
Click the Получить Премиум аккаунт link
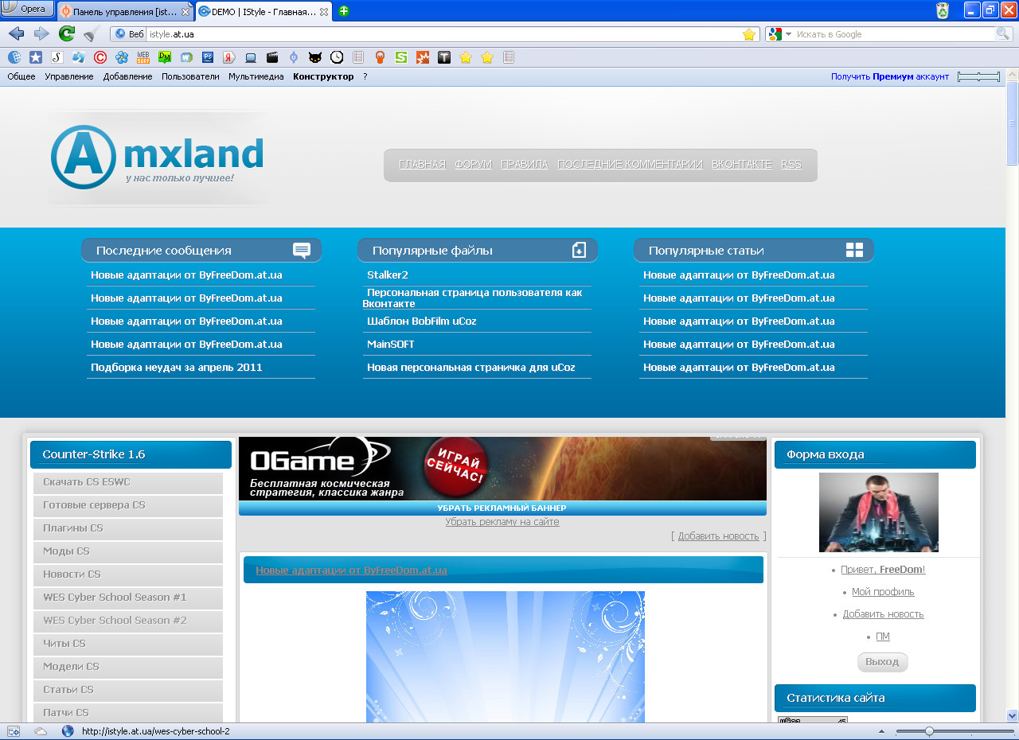tap(890, 76)
